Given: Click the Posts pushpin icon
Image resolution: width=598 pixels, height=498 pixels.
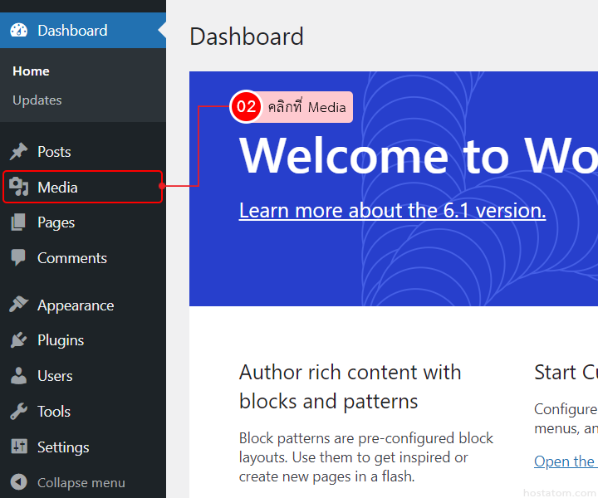Looking at the screenshot, I should tap(18, 152).
